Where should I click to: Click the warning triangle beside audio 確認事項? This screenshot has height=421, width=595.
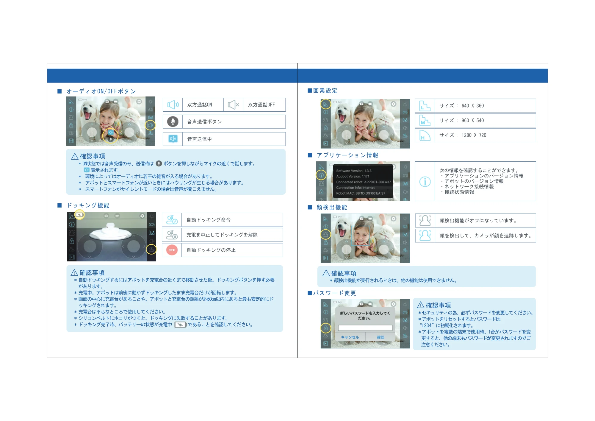tap(75, 156)
